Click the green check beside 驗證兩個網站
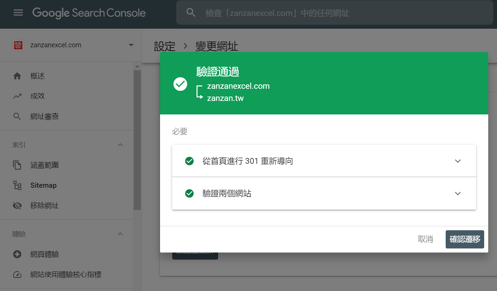Screen dimensions: 497x291 tap(189, 193)
